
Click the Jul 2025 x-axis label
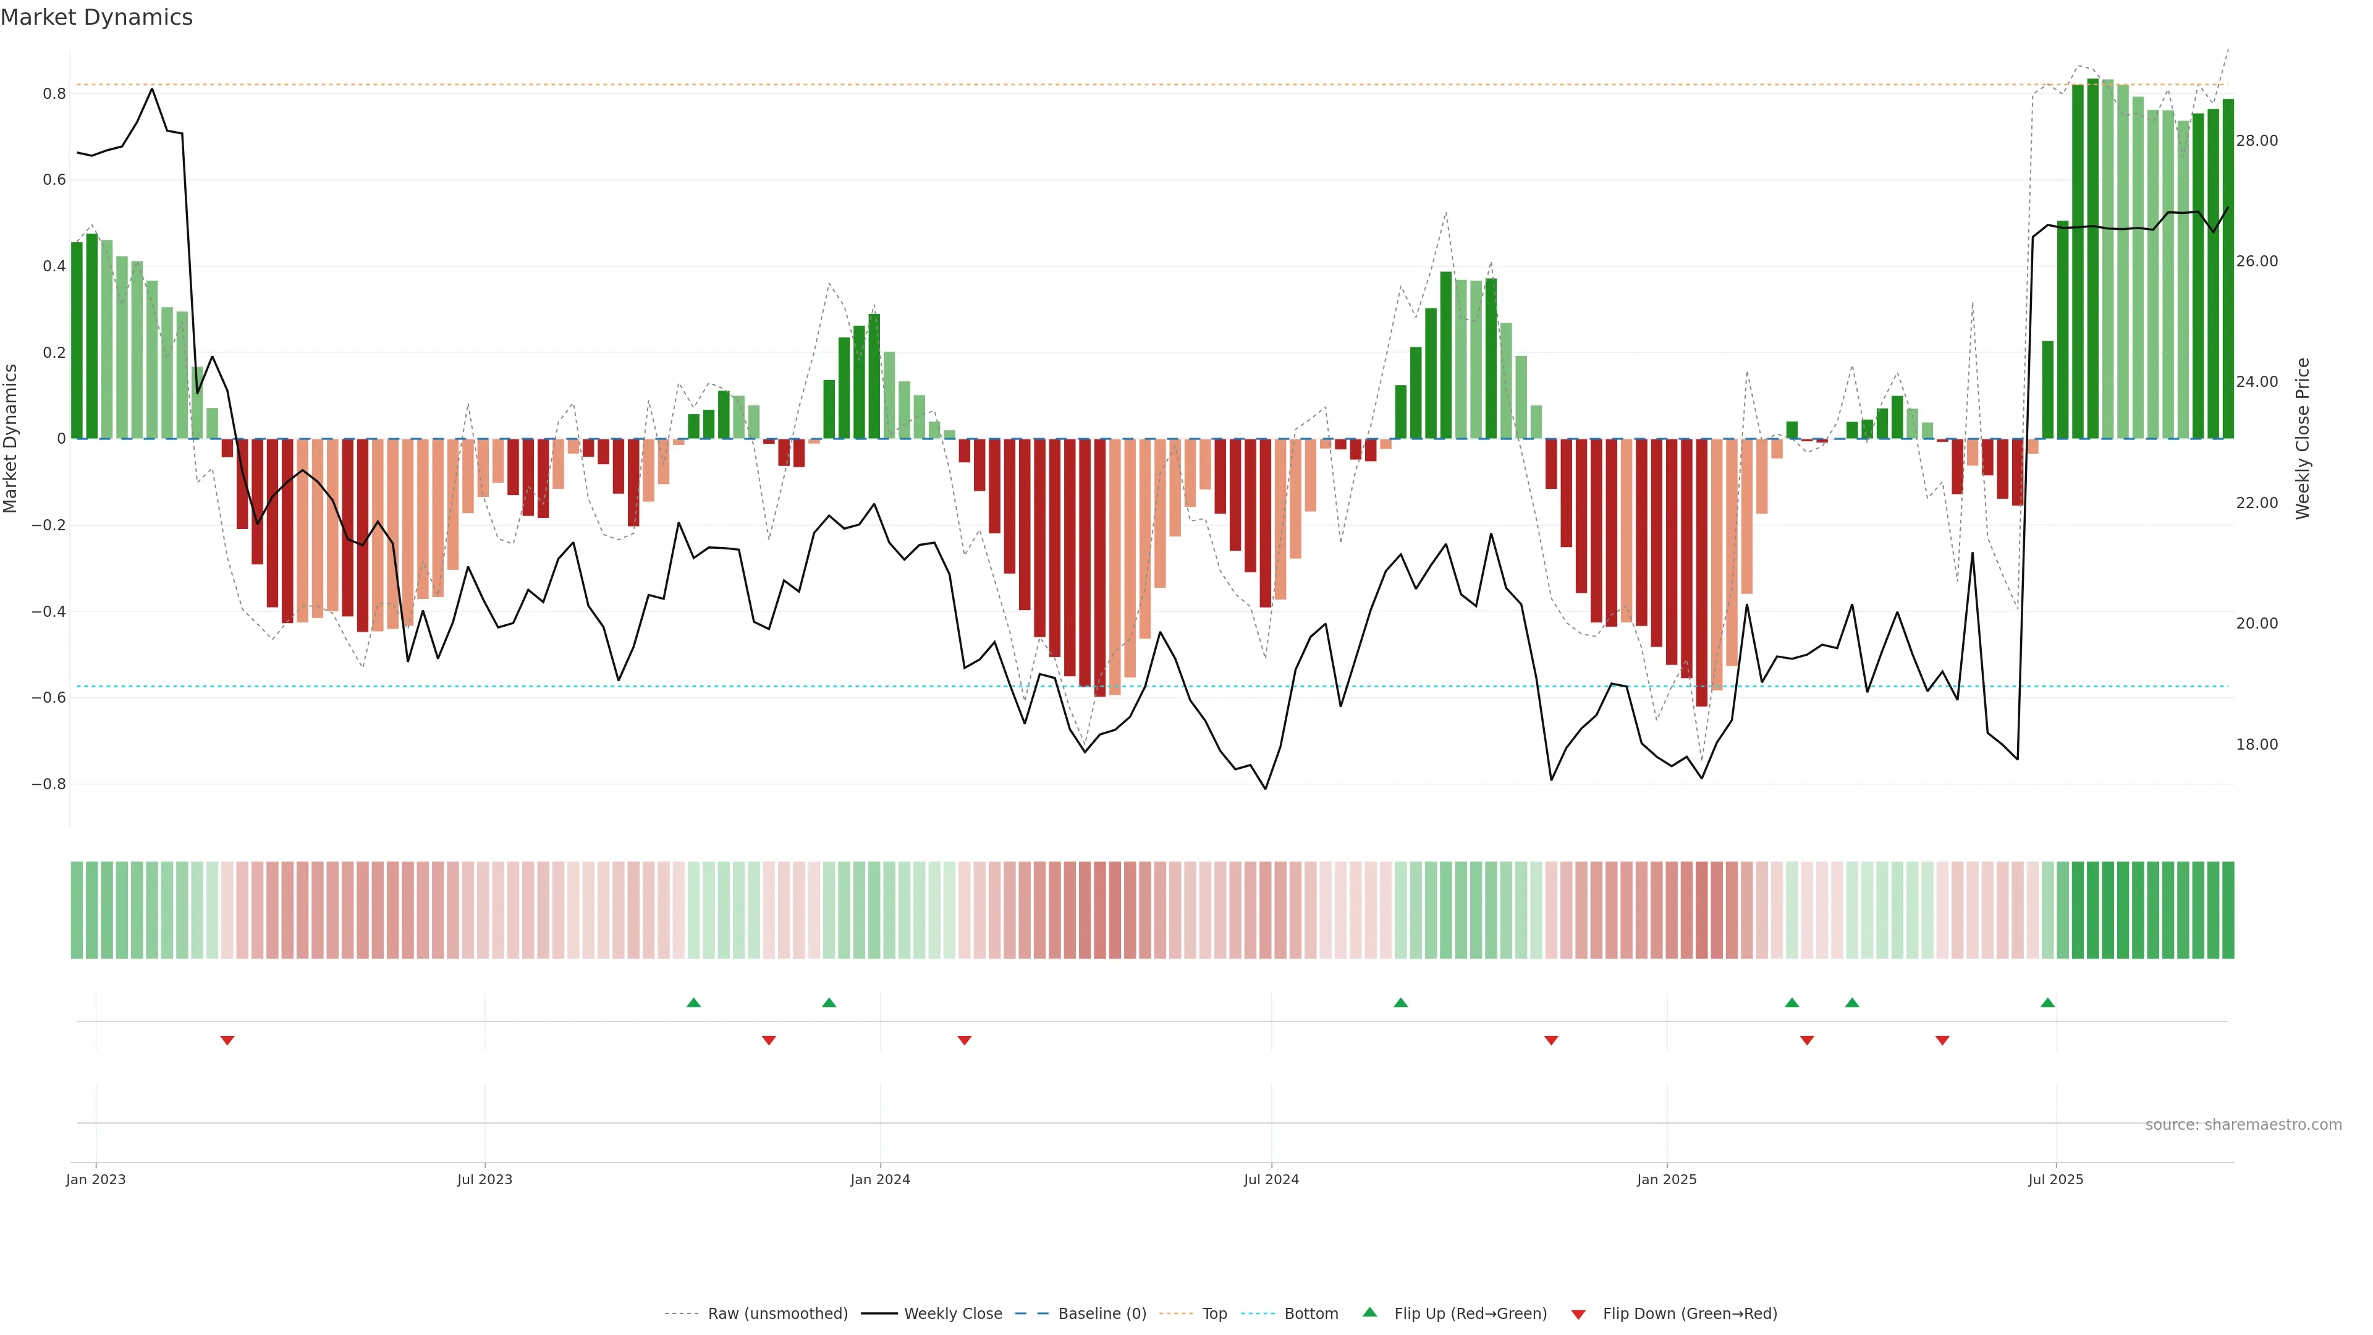[2055, 1179]
